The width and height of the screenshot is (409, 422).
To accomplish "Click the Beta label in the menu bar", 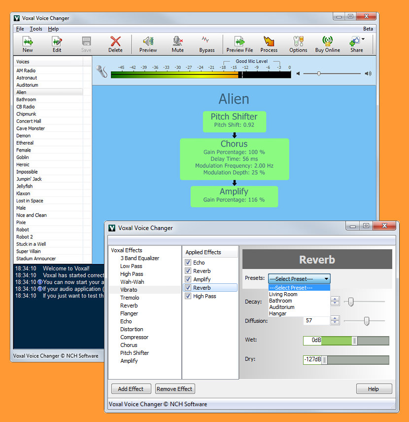I will pyautogui.click(x=368, y=29).
